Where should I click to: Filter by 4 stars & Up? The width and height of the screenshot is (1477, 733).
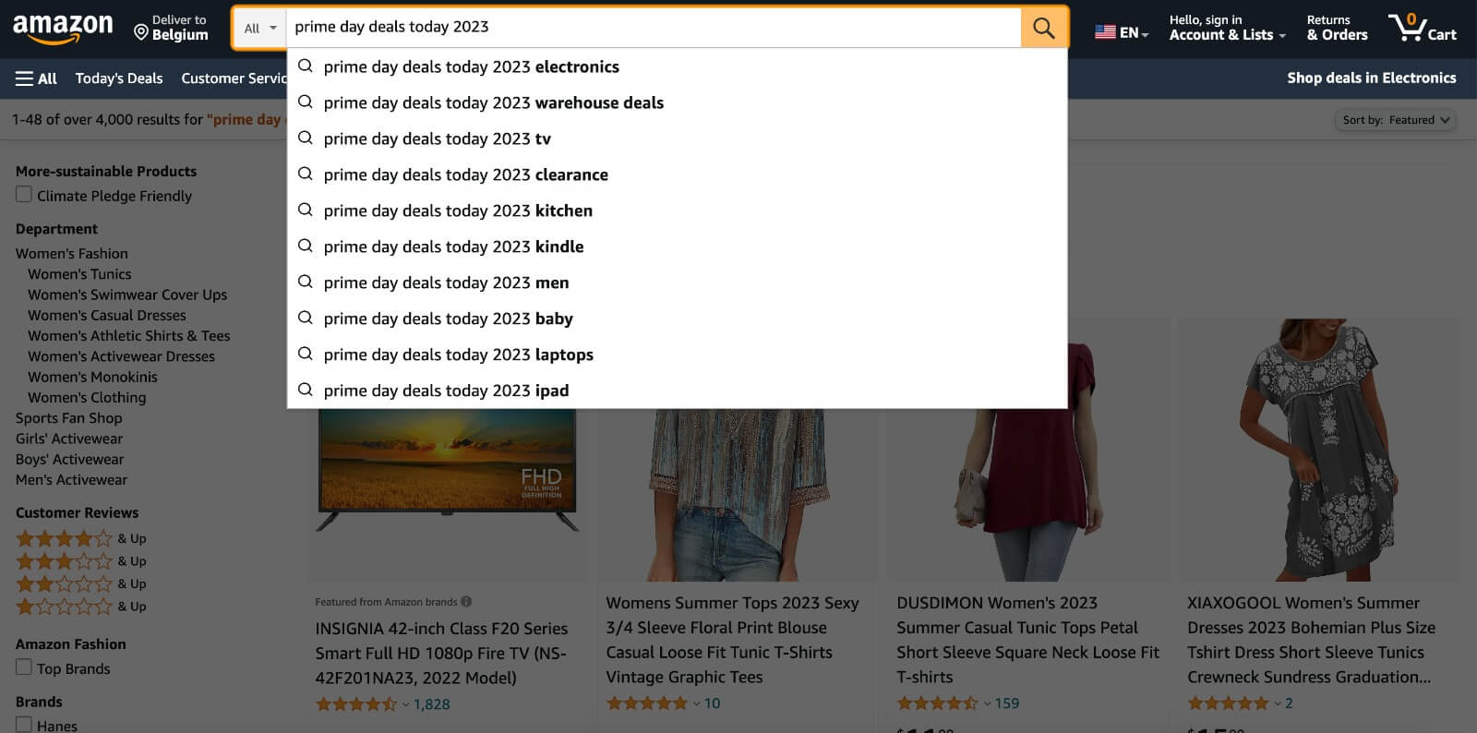[x=81, y=538]
